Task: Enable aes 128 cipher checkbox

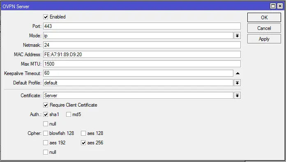Action: click(x=83, y=133)
